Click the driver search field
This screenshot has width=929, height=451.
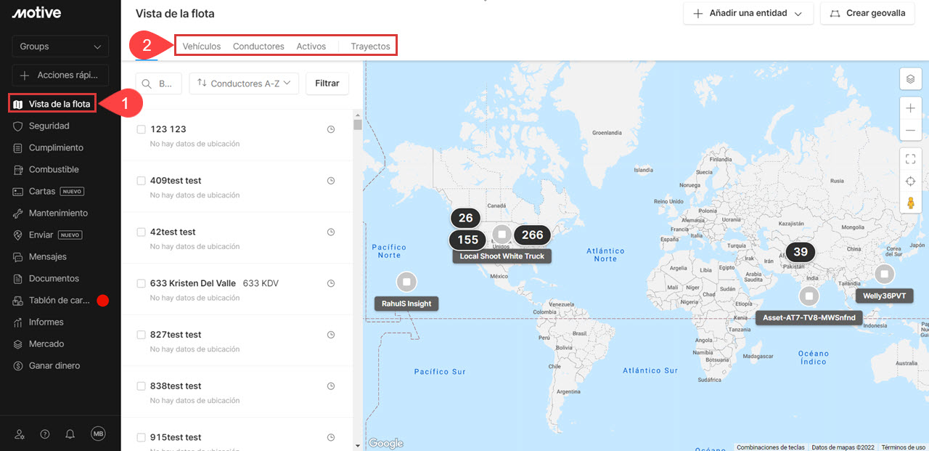(x=159, y=84)
